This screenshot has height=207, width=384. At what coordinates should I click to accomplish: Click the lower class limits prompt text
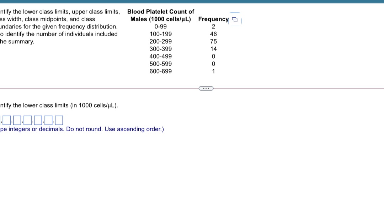point(59,105)
